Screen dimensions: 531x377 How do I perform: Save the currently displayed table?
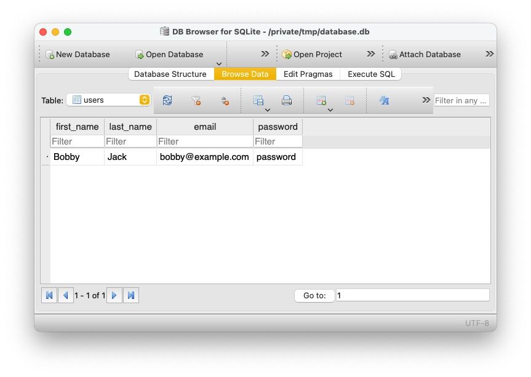(258, 100)
